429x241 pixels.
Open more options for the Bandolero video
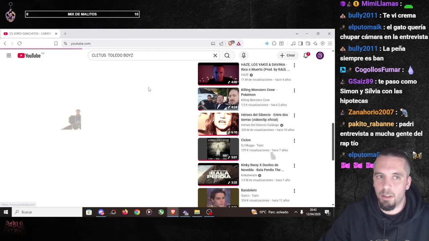pyautogui.click(x=294, y=191)
